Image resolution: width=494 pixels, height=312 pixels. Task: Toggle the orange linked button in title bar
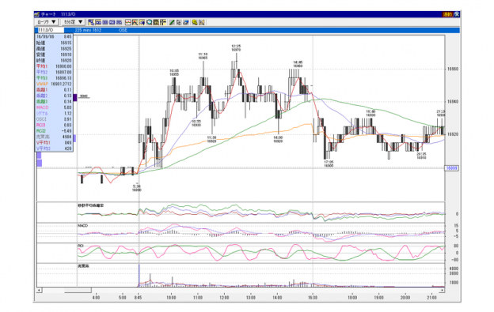click(x=447, y=14)
